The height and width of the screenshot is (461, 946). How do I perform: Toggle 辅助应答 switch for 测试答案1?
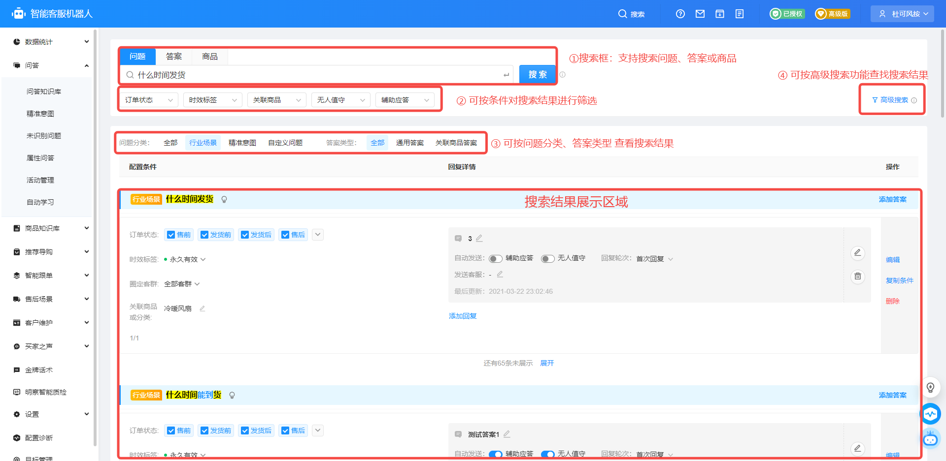(496, 454)
